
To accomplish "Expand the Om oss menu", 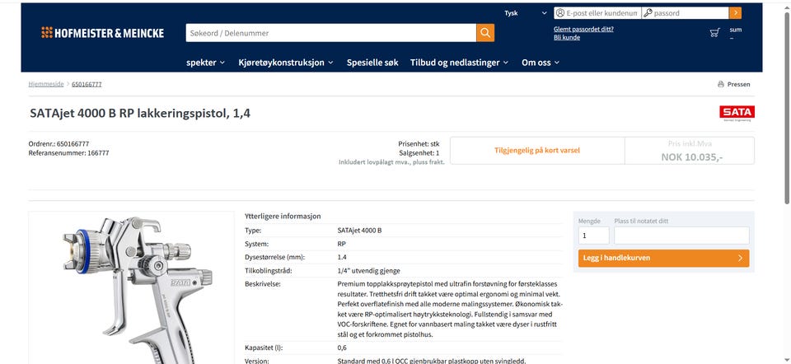I will [541, 63].
